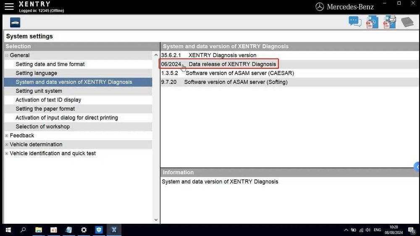This screenshot has height=236, width=420.
Task: Click the vehicle car icon button
Action: point(15,23)
